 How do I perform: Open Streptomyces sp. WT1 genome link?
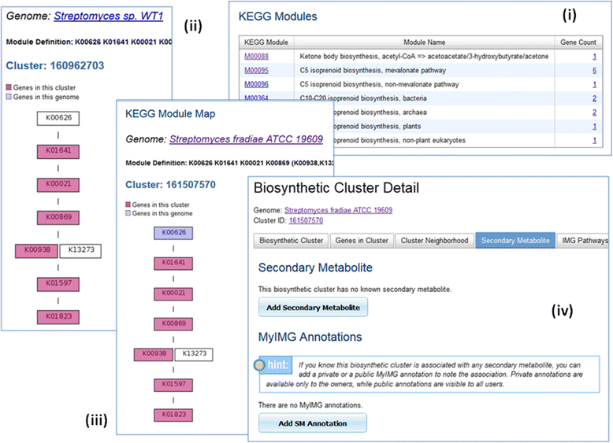click(108, 16)
